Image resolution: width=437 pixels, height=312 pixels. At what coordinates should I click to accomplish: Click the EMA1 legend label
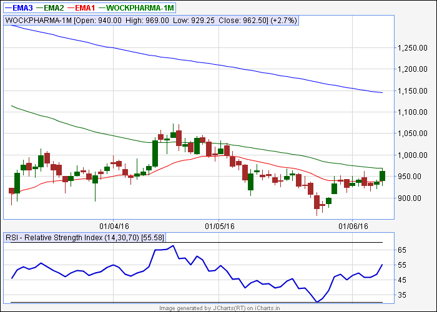click(x=81, y=7)
